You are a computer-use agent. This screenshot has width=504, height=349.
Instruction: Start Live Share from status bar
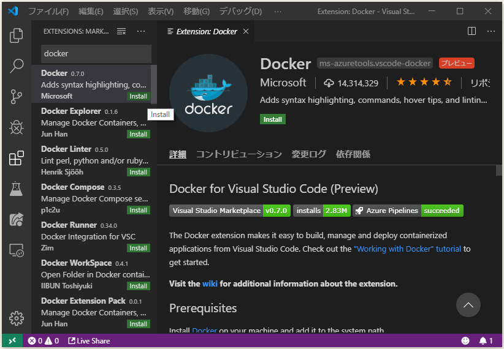tap(89, 340)
